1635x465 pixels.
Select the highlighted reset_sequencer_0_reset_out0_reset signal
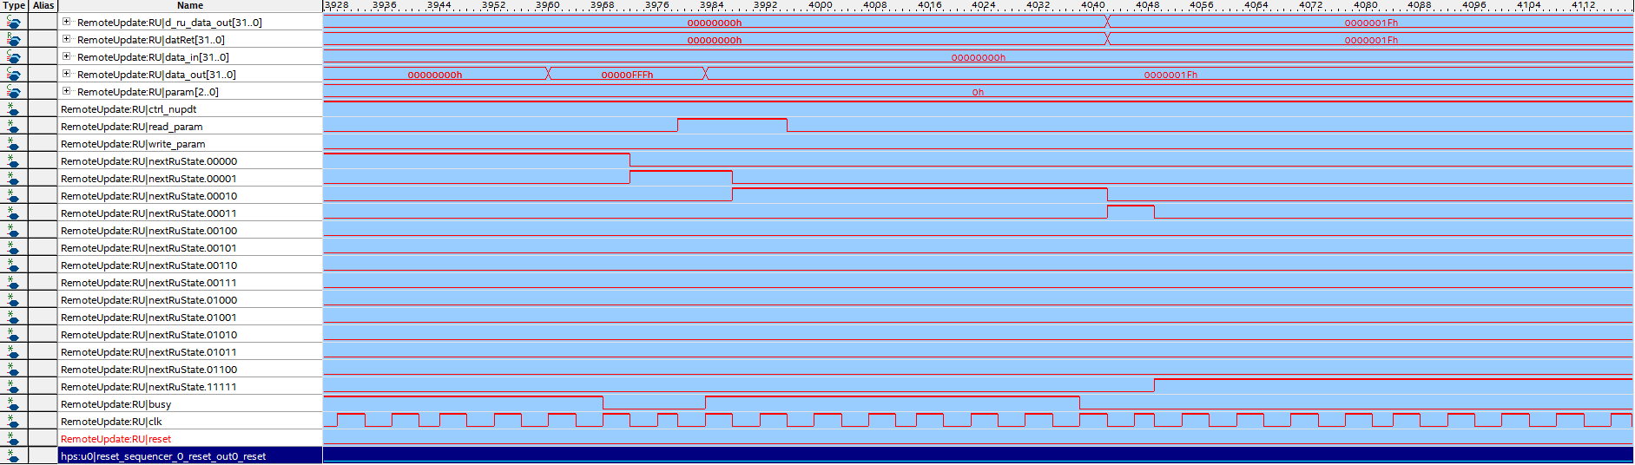(x=163, y=456)
